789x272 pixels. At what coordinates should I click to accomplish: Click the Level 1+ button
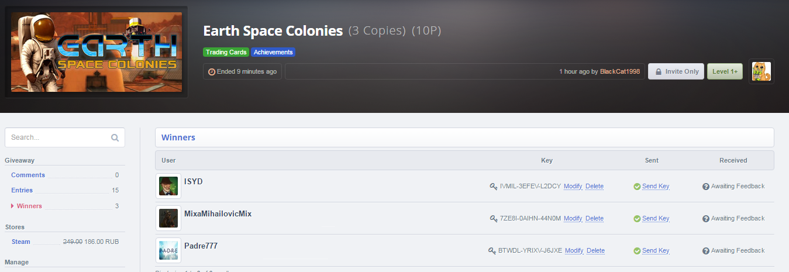click(725, 71)
